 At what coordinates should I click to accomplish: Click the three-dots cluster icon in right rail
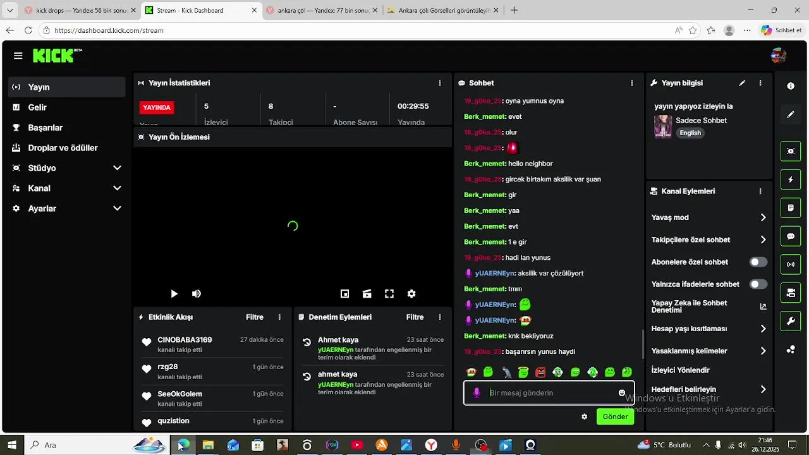[x=791, y=349]
